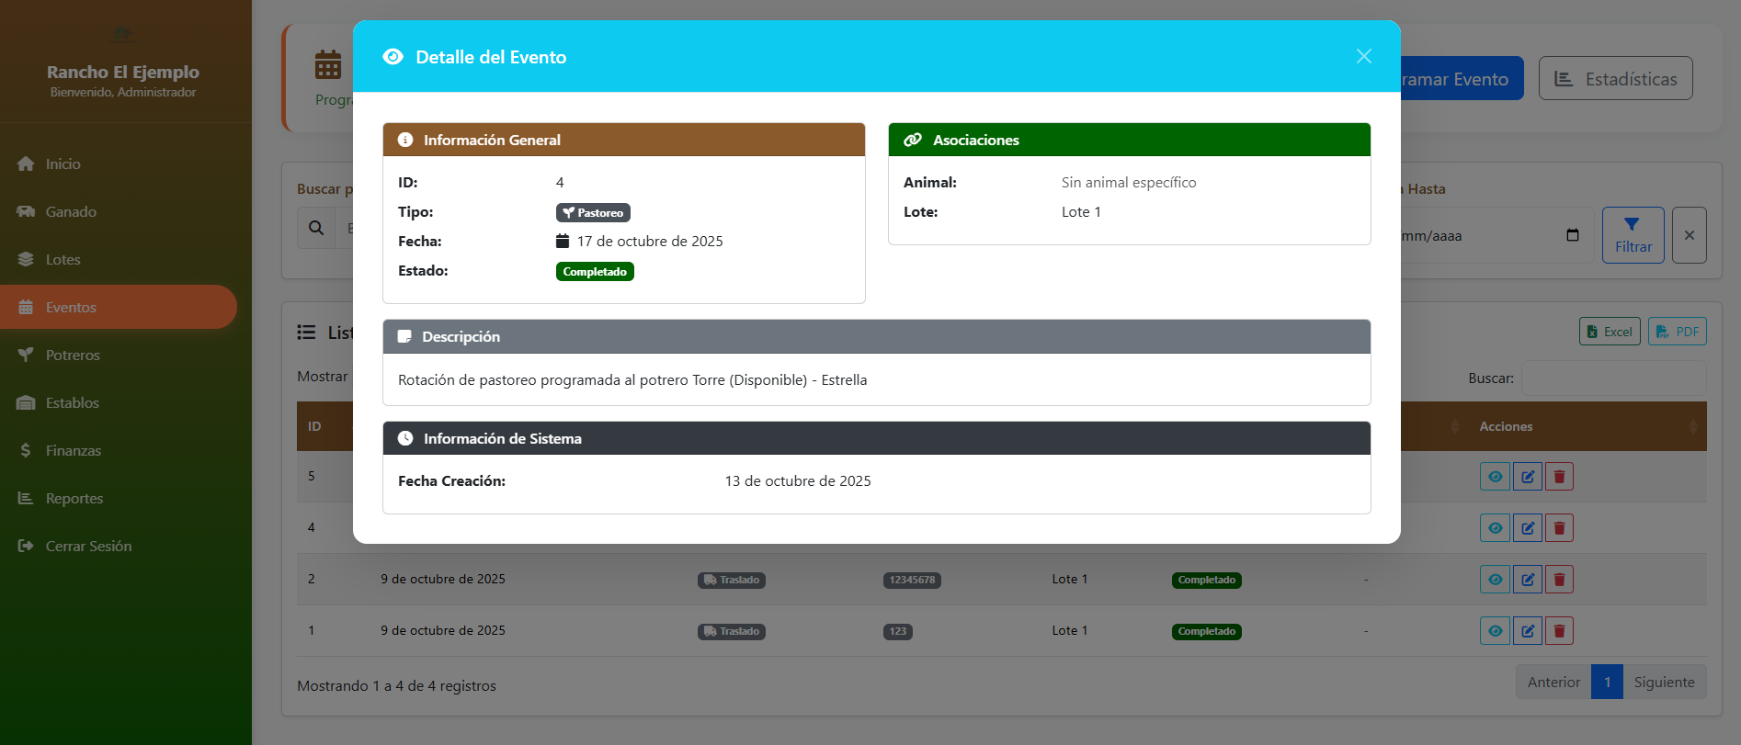Viewport: 1741px width, 745px height.
Task: Close the Detalle del Evento modal
Action: point(1363,56)
